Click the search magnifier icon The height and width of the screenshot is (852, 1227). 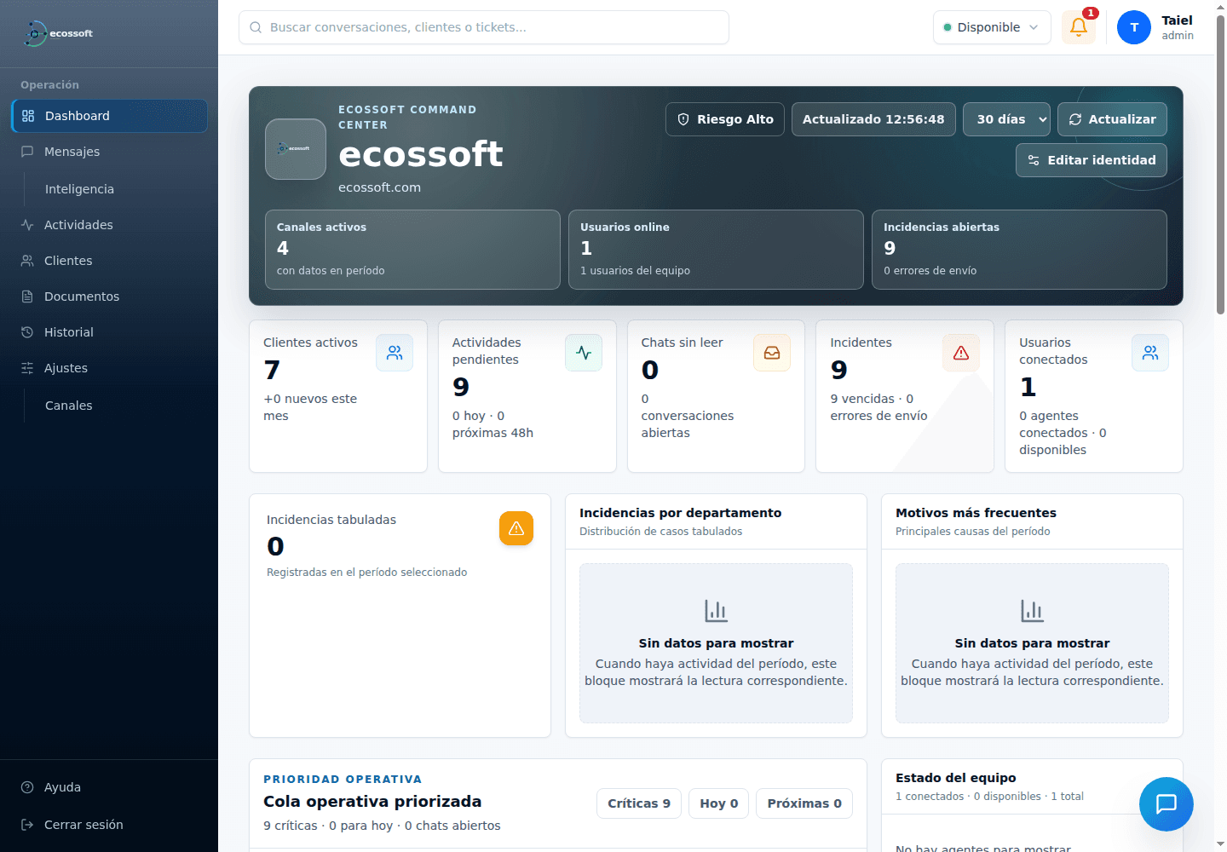click(x=256, y=27)
